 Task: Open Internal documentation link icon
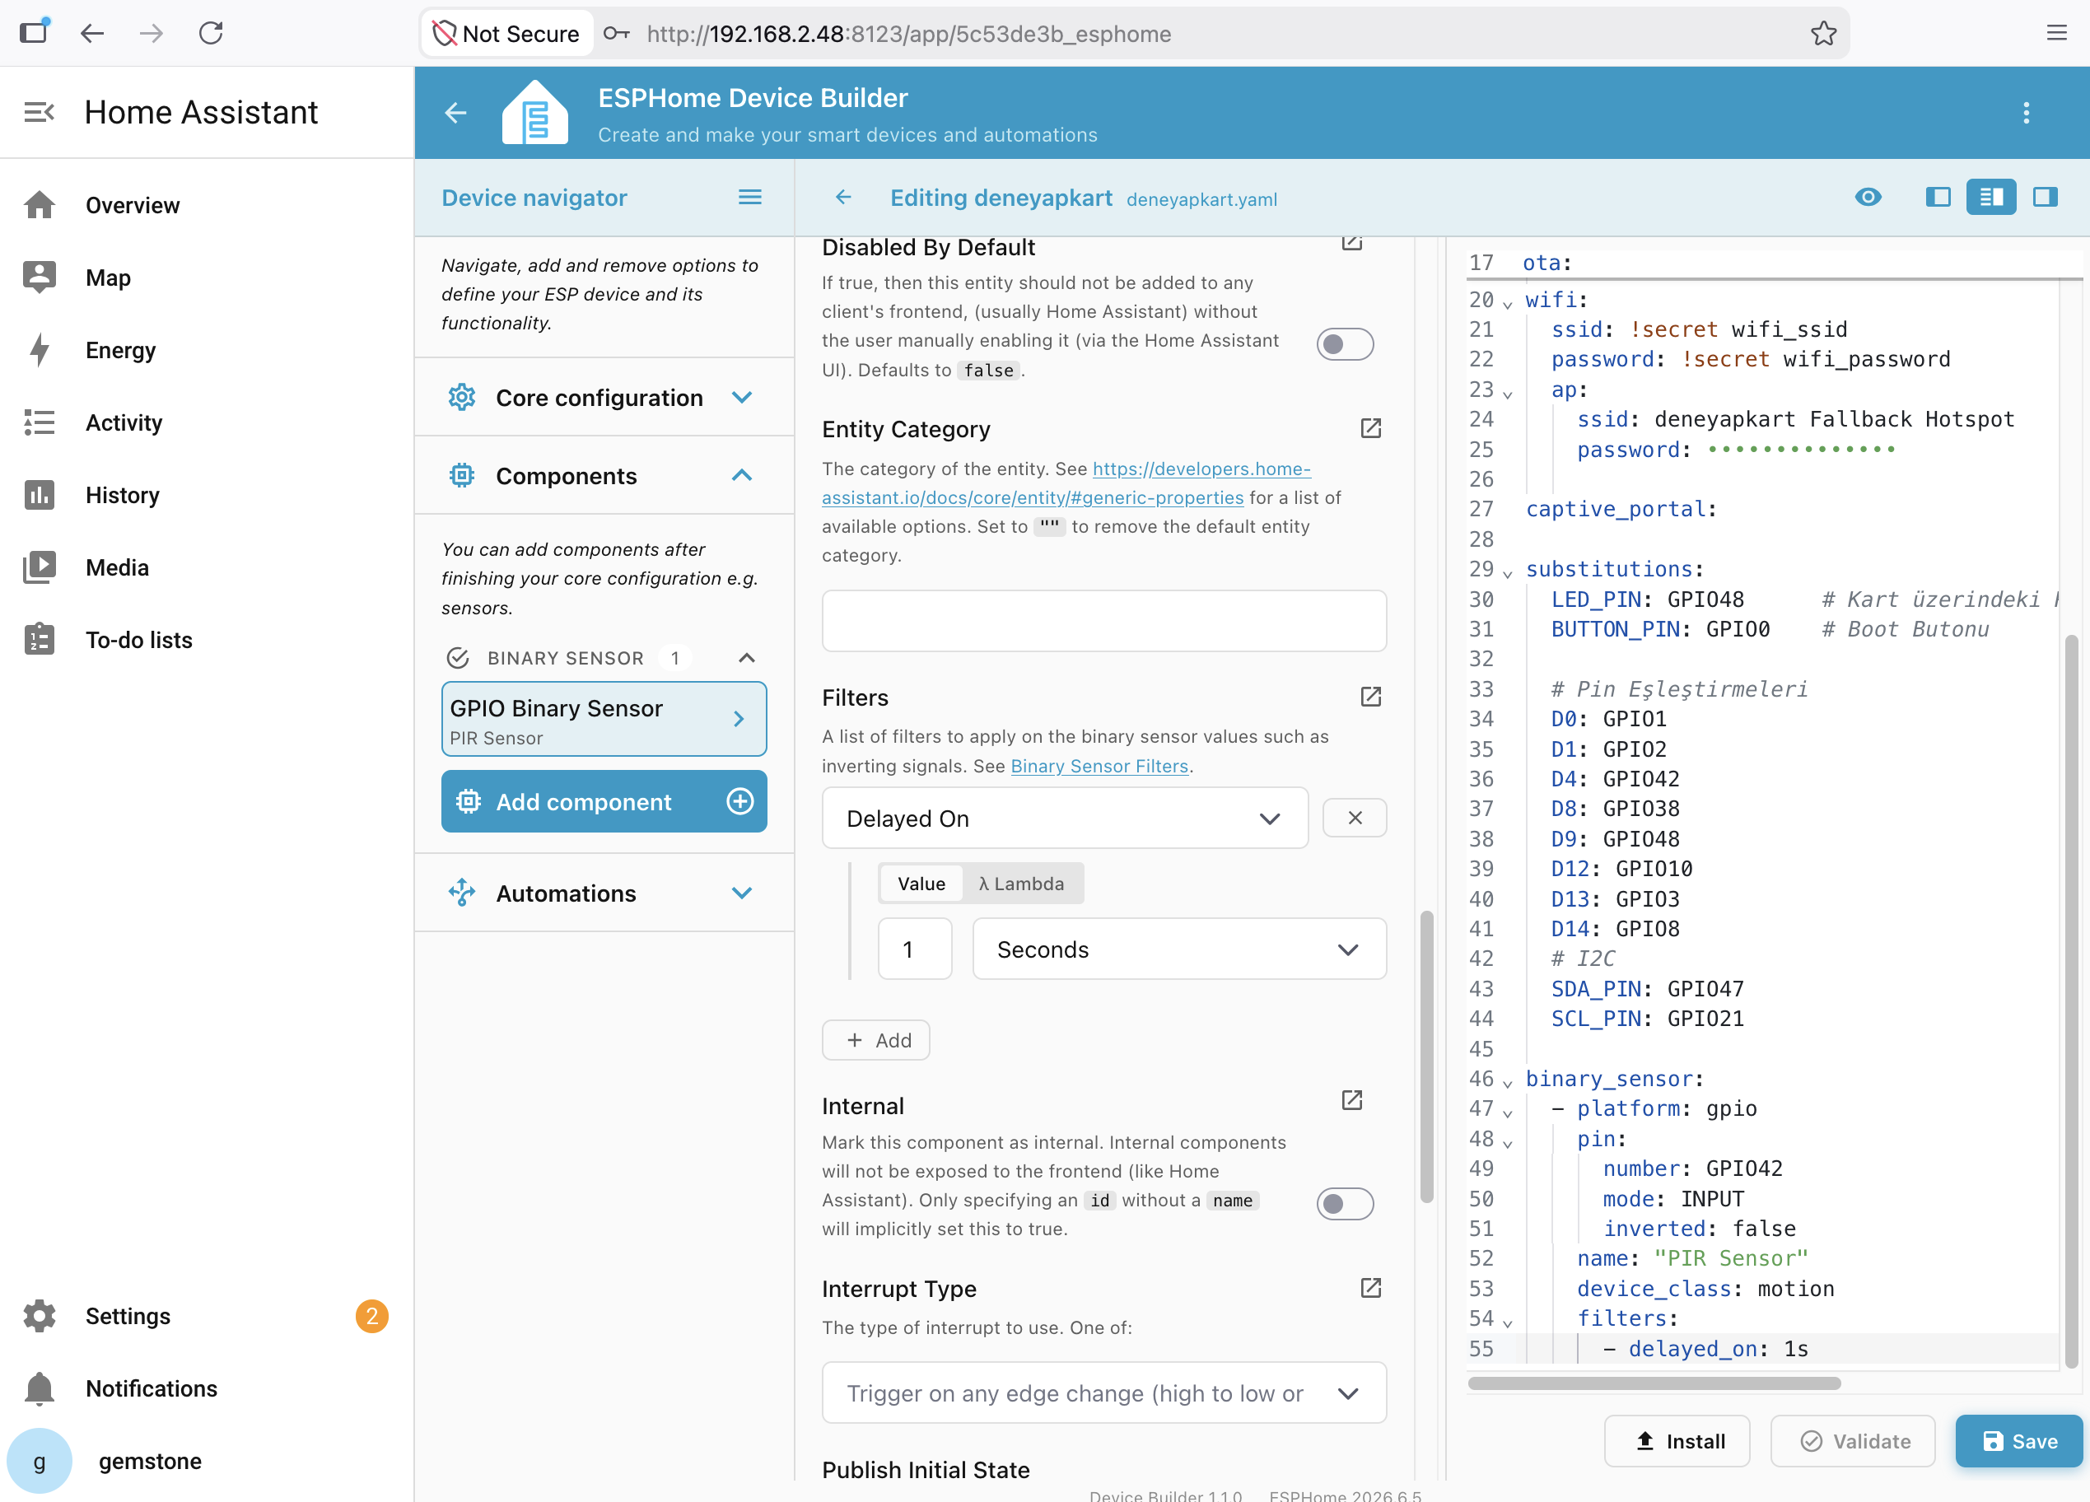(1352, 1100)
